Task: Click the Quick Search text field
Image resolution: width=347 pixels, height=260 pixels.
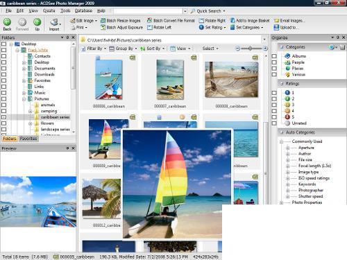Action: [148, 11]
